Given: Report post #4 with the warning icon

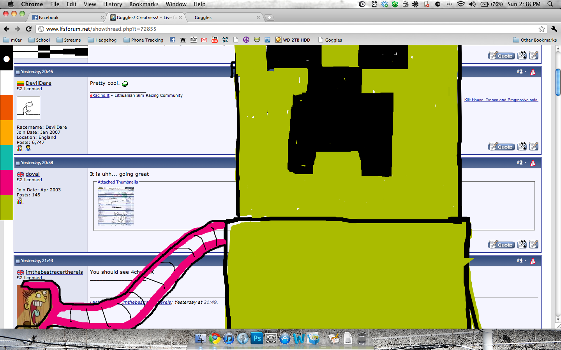Looking at the screenshot, I should tap(533, 261).
